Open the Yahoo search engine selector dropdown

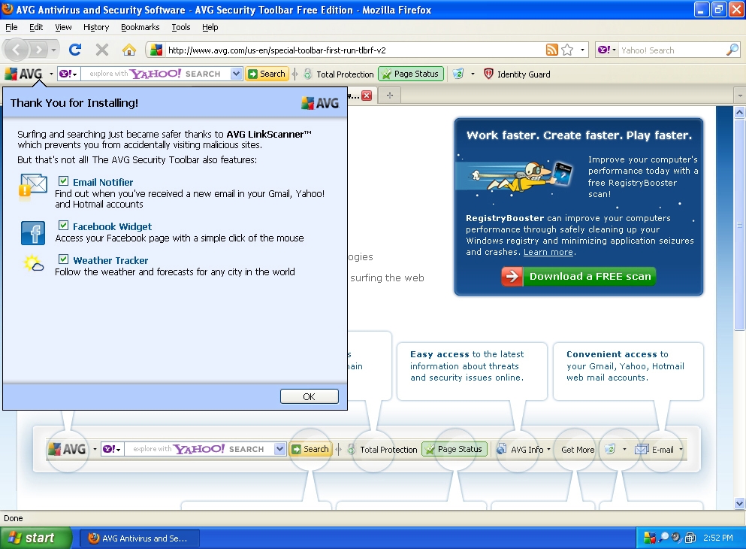click(x=607, y=50)
